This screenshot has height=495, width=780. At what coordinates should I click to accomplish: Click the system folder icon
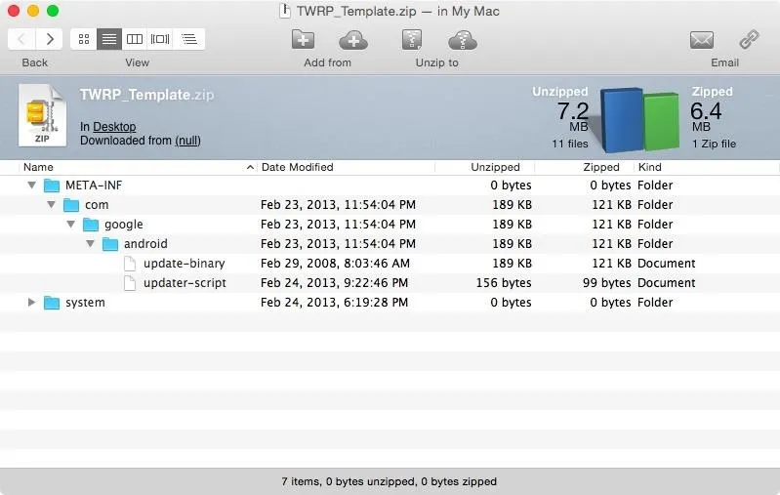tap(52, 303)
